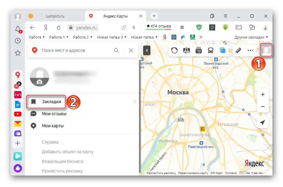Screen dimensions: 283x187
Task: Locate me with navigation arrow
Action: tap(263, 122)
